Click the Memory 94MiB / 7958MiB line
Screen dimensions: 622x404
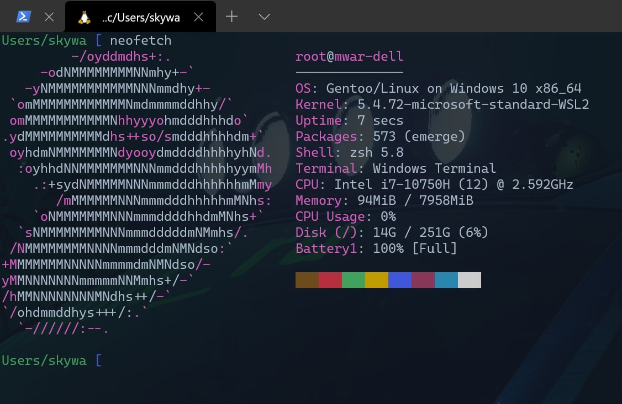pyautogui.click(x=384, y=200)
